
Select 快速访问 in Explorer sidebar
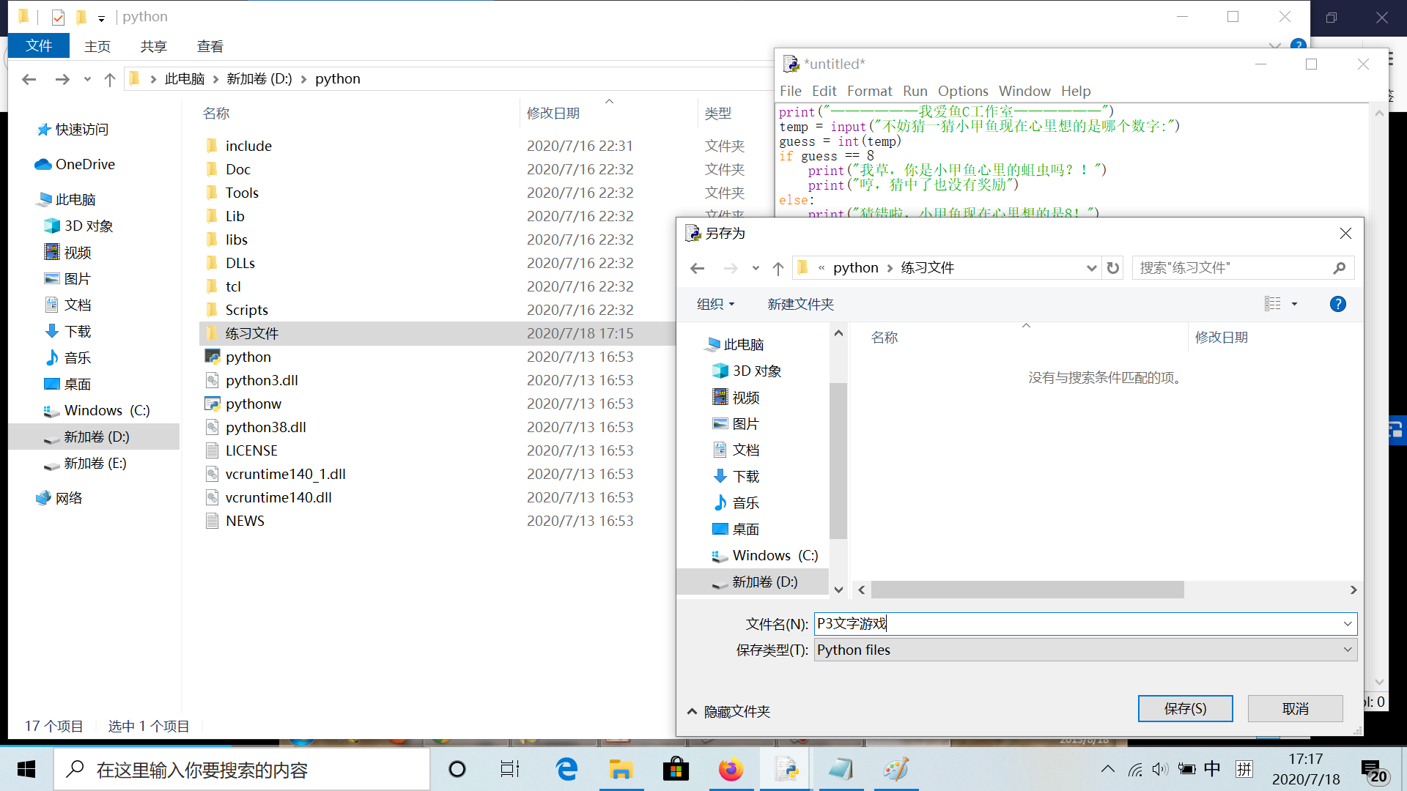(x=73, y=130)
